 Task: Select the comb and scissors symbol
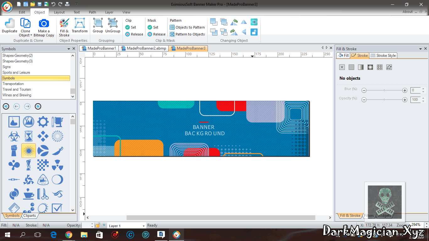pos(43,194)
